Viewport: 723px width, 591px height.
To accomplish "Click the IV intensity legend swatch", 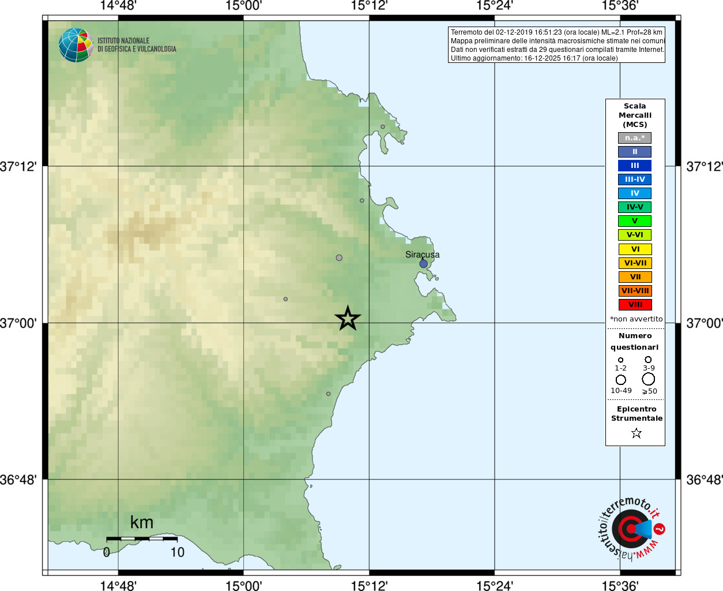I will click(x=635, y=193).
